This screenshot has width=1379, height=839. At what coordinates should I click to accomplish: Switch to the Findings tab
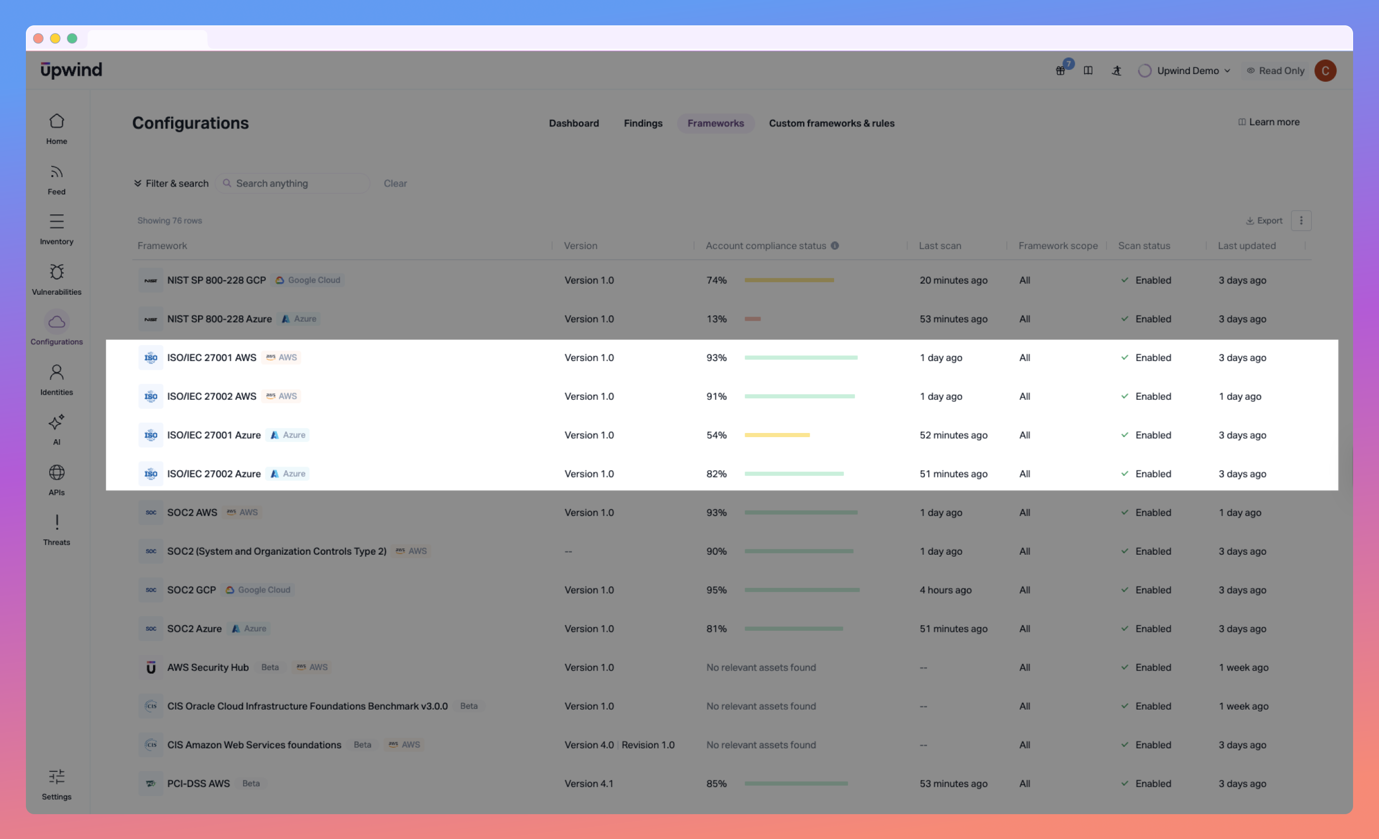tap(643, 123)
